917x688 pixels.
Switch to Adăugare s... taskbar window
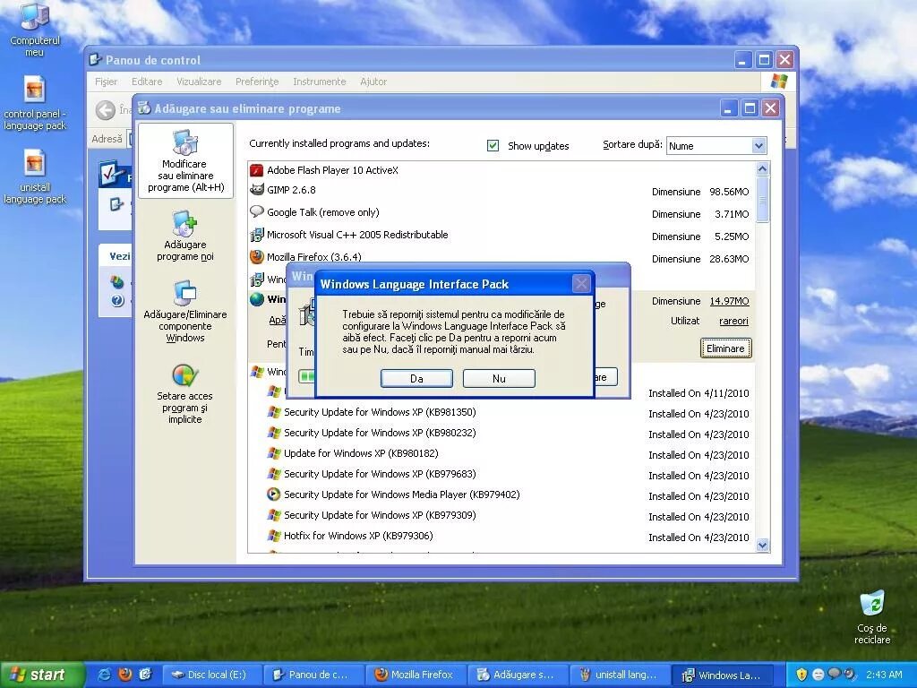click(518, 675)
